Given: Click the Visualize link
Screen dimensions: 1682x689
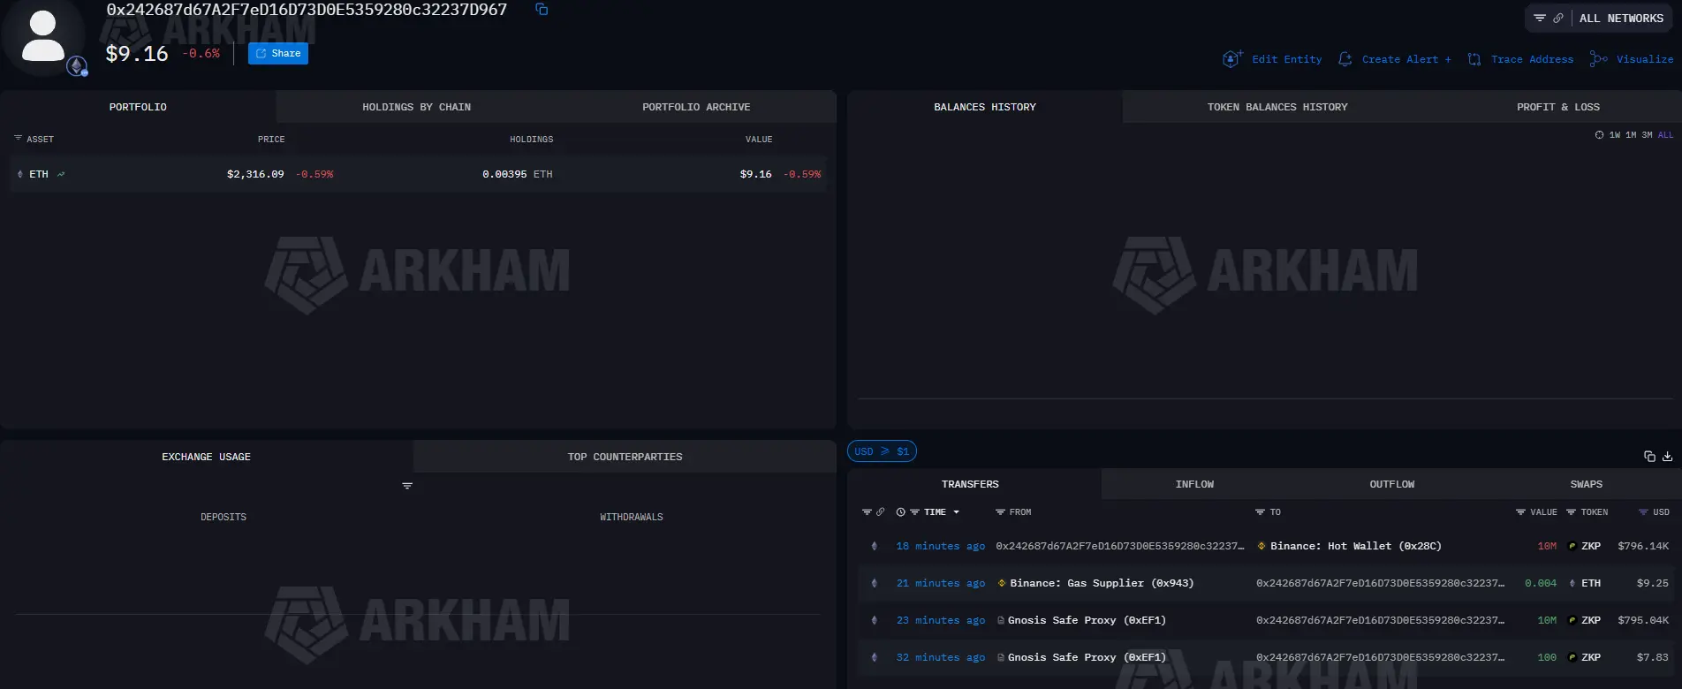Looking at the screenshot, I should (x=1645, y=59).
